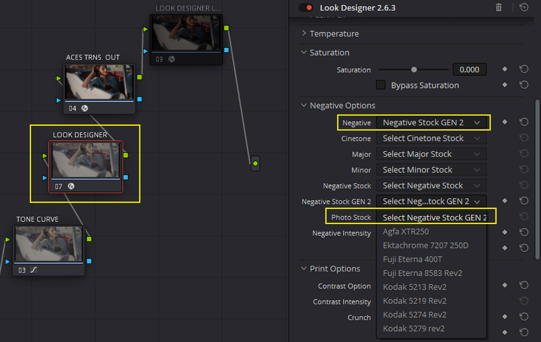
Task: Add keyframe for Bypass Saturation
Action: (505, 85)
